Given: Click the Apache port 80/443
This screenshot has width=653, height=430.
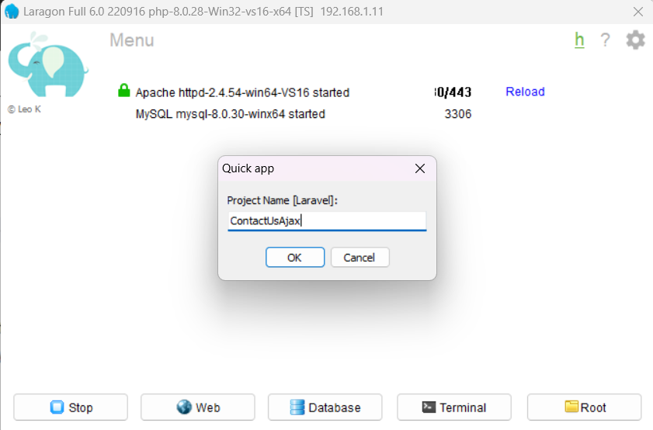Looking at the screenshot, I should pos(453,92).
